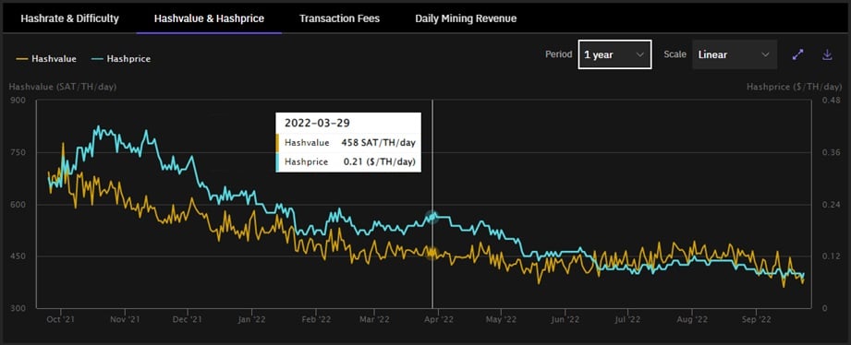
Task: Click the Hashvalue data point marker on 2022-03-29
Action: (x=432, y=253)
